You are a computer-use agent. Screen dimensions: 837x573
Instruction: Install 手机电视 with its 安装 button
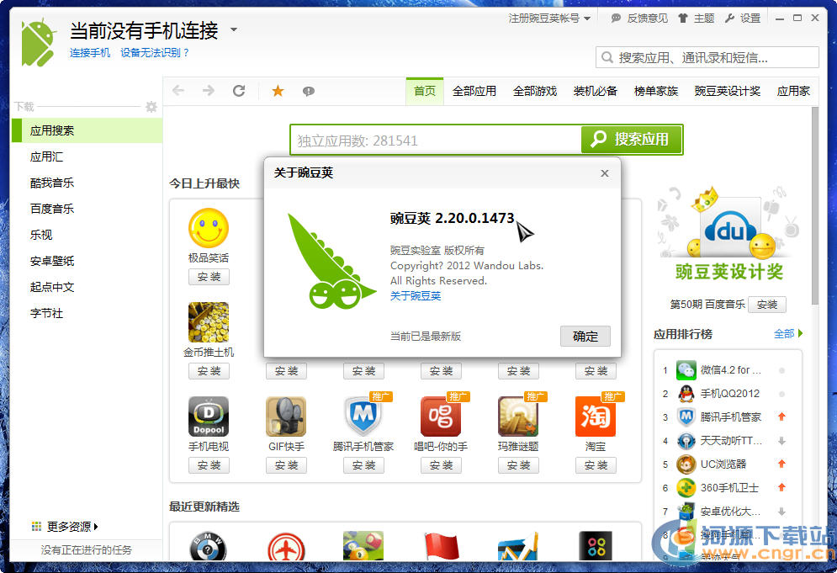209,465
